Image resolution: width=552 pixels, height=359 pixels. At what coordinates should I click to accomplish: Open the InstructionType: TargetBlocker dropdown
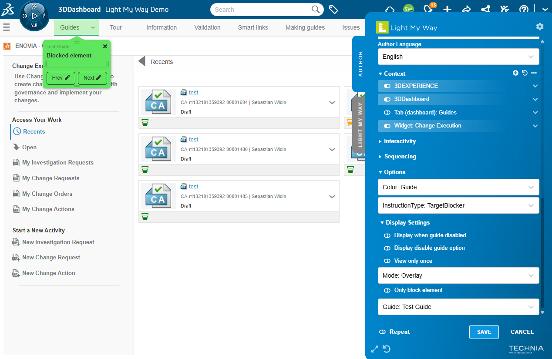458,205
